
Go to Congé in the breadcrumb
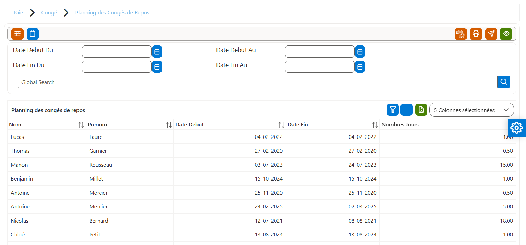(49, 13)
